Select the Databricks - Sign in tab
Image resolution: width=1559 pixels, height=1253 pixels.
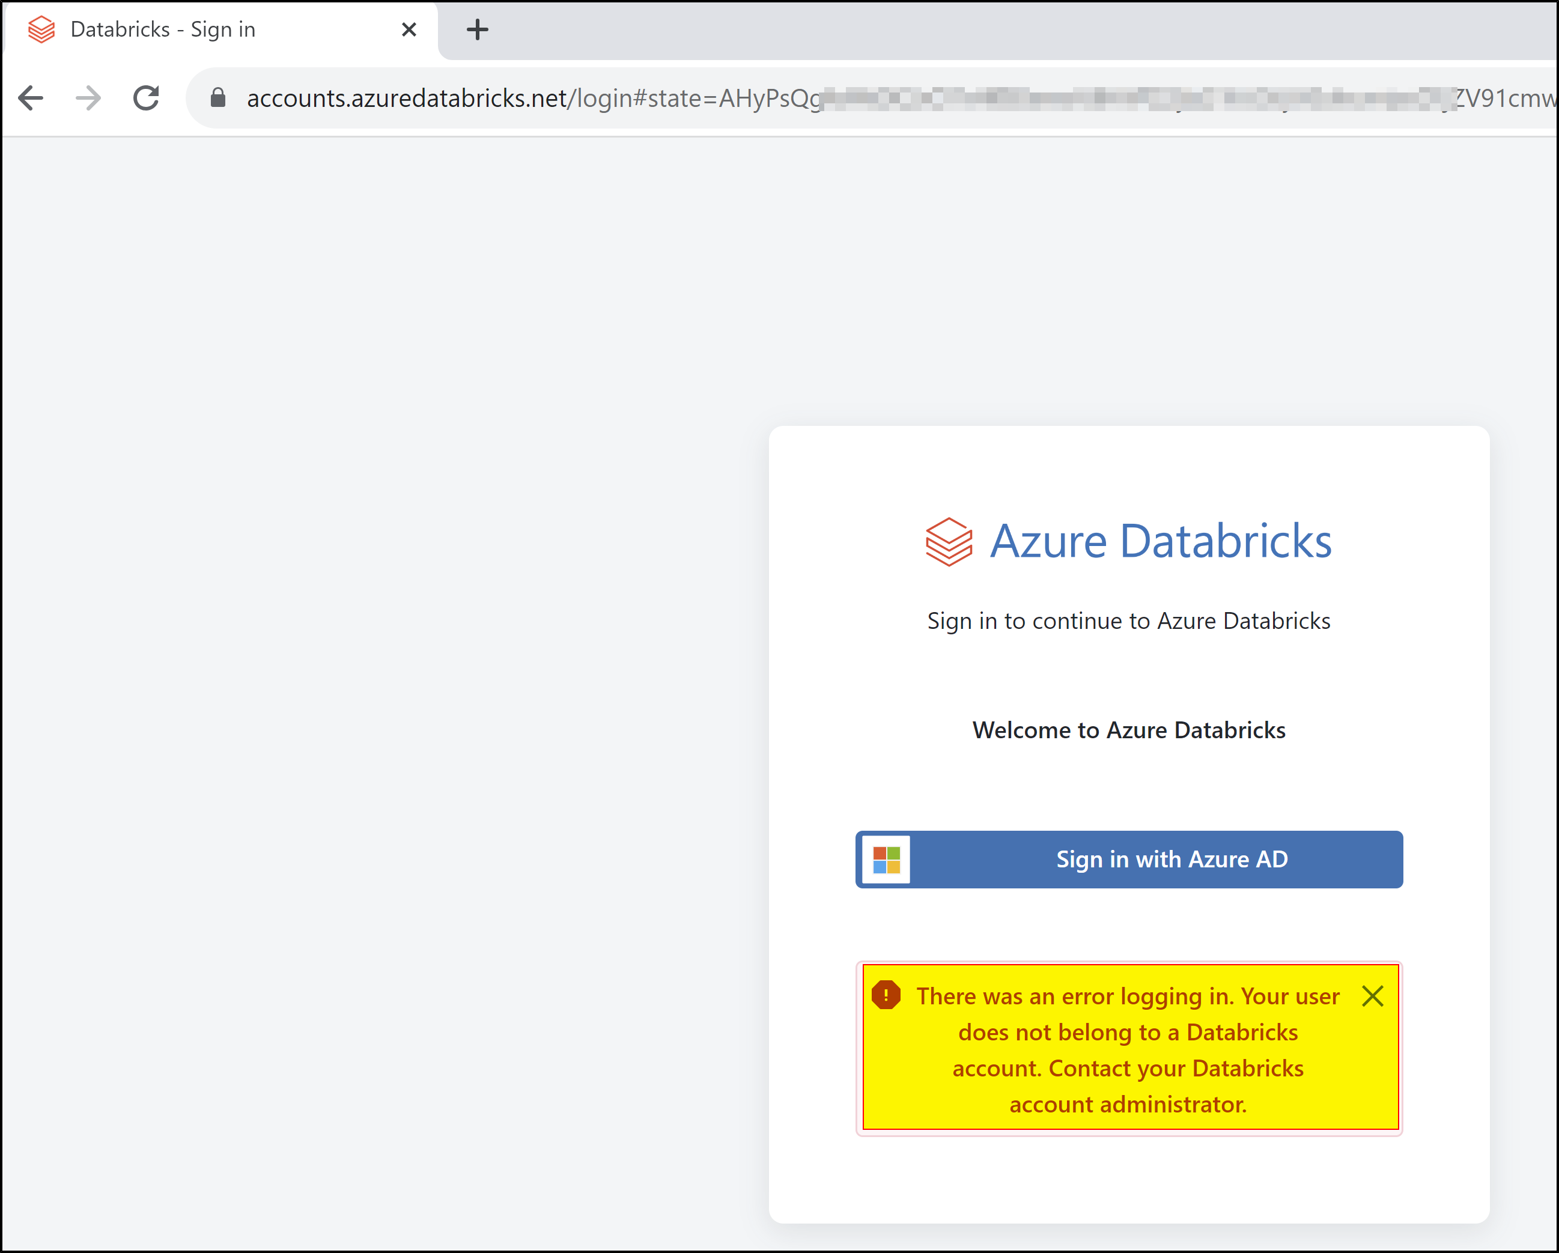(x=220, y=29)
